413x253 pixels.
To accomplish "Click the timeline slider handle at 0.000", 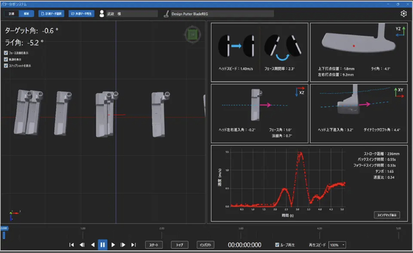I will coord(4,235).
